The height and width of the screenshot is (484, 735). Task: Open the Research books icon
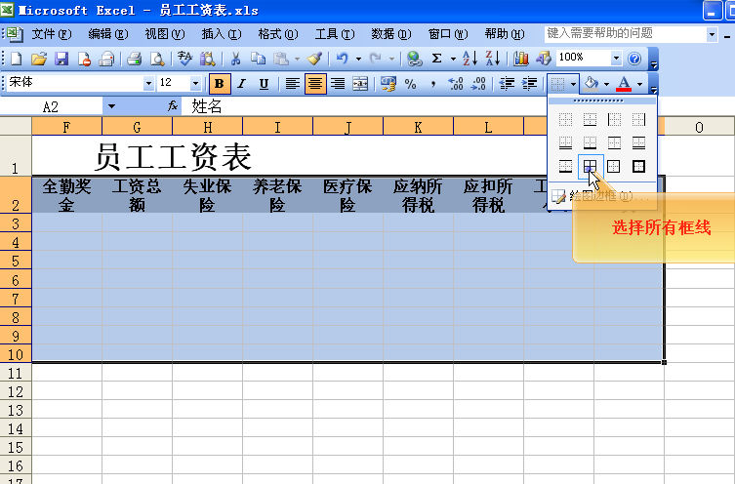207,59
